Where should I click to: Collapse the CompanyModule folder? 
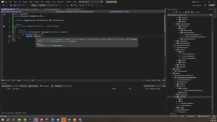point(175,24)
